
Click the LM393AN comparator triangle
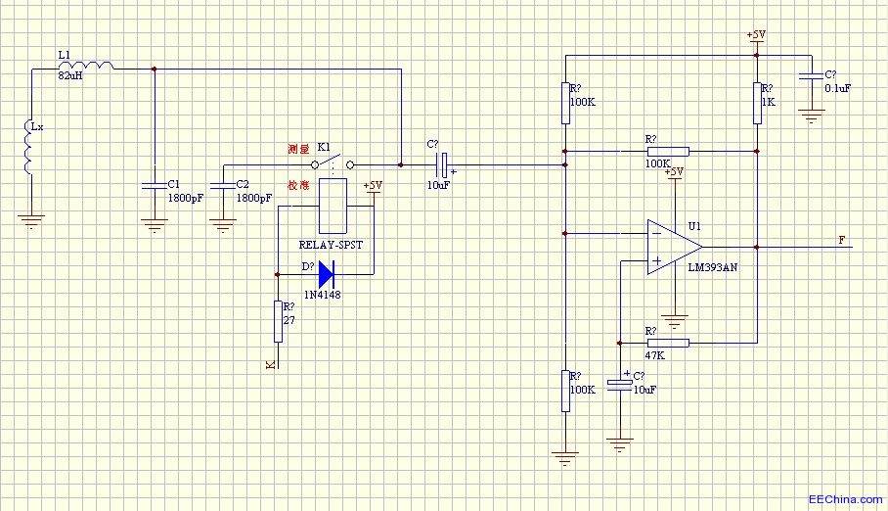click(x=675, y=248)
